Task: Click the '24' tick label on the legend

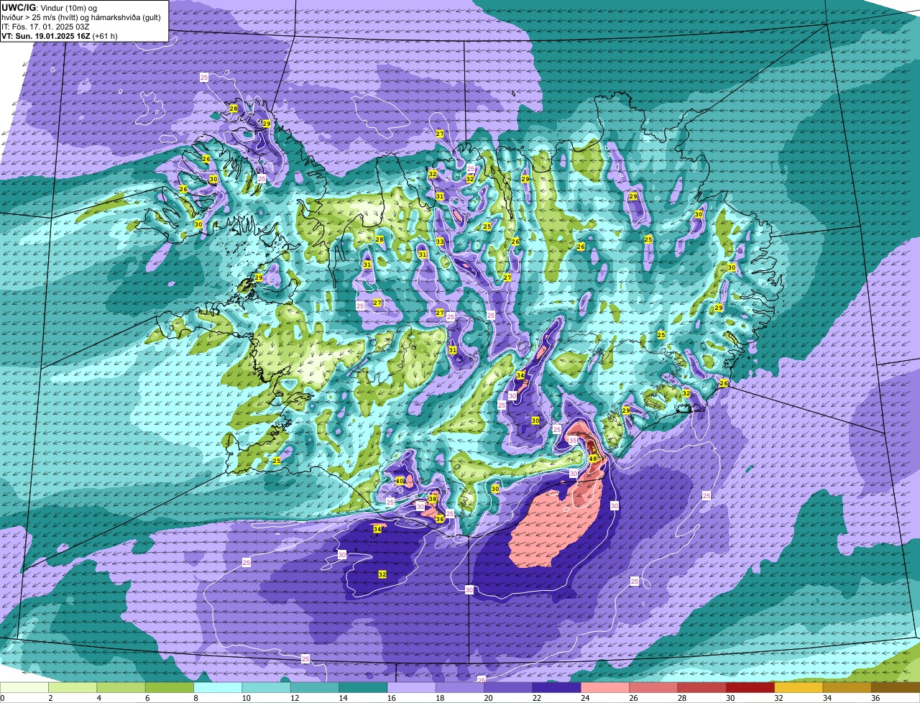Action: (x=584, y=698)
